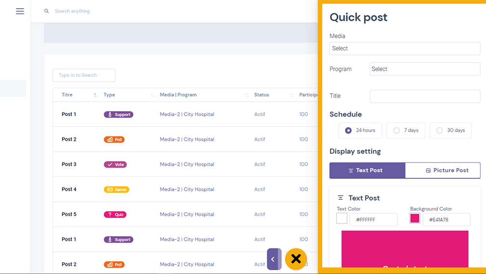The height and width of the screenshot is (274, 486).
Task: Click the magnifier search icon
Action: click(x=47, y=11)
